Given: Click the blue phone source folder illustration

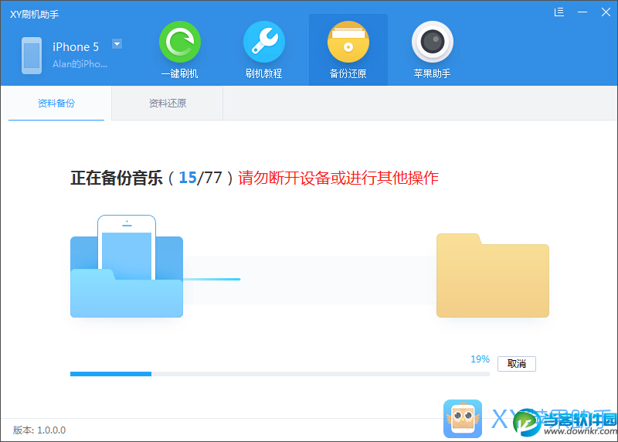Looking at the screenshot, I should pos(127,266).
